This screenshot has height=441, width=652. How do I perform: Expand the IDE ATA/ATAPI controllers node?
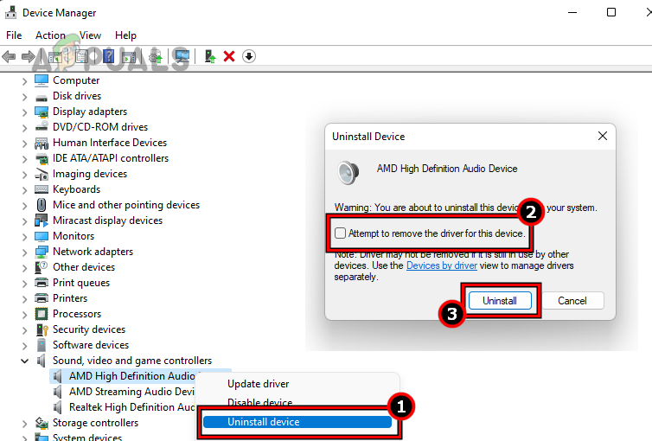point(24,159)
